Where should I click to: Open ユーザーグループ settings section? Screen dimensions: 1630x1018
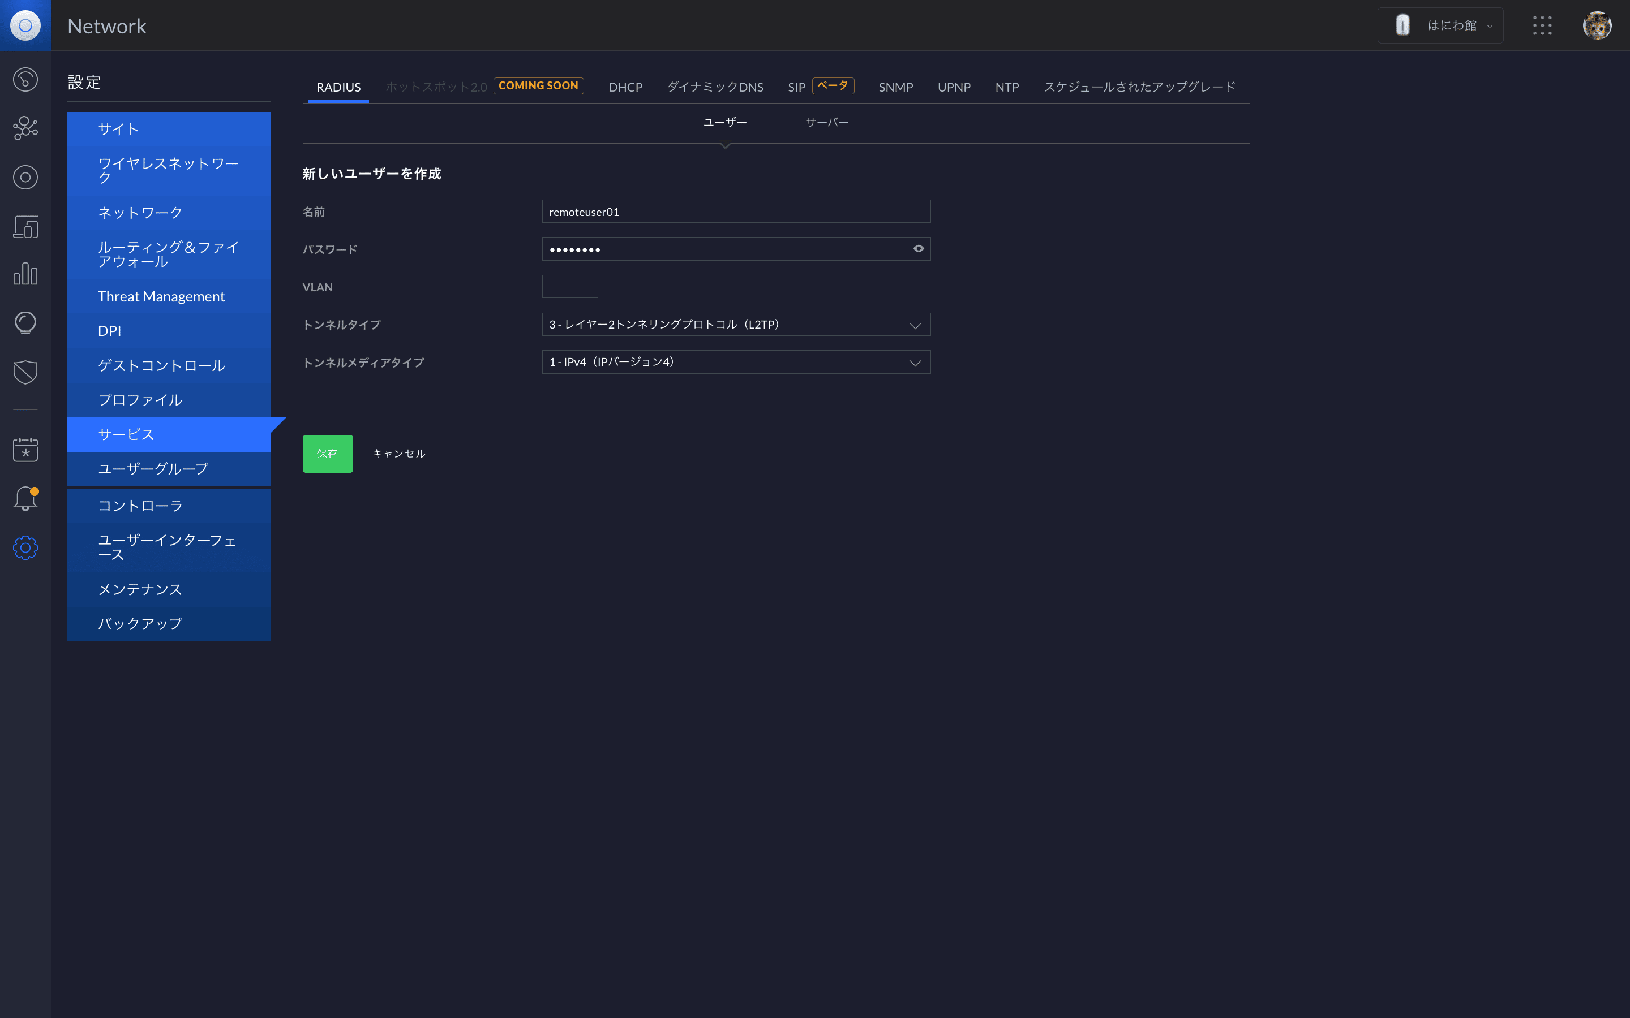169,469
